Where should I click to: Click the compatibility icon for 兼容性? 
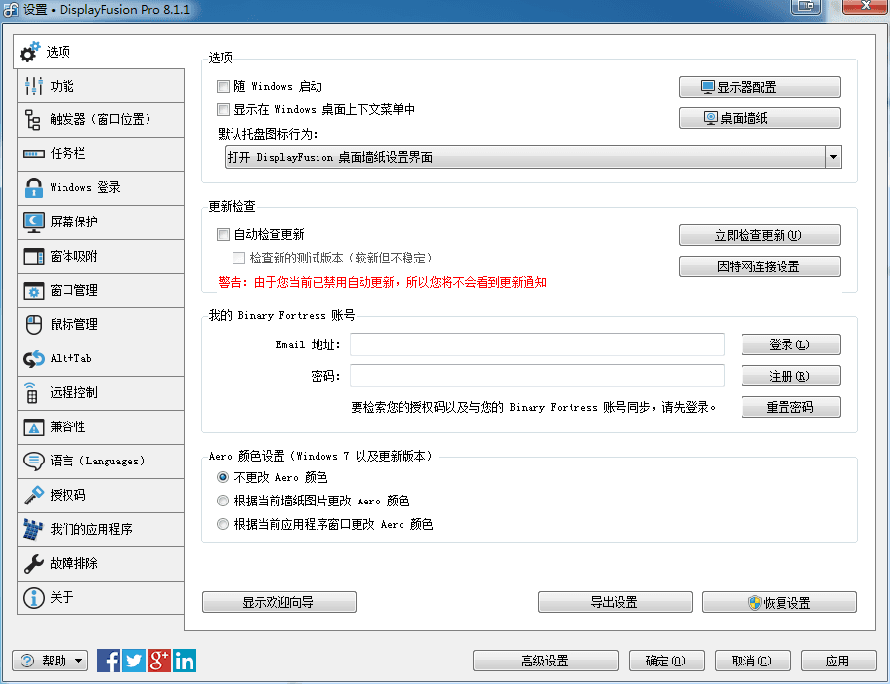coord(34,427)
